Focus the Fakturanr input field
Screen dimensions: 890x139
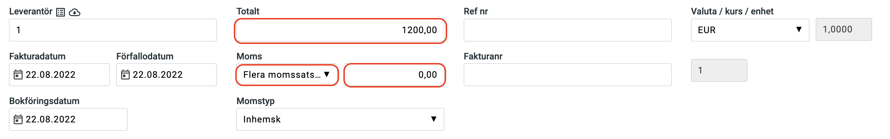coord(568,75)
